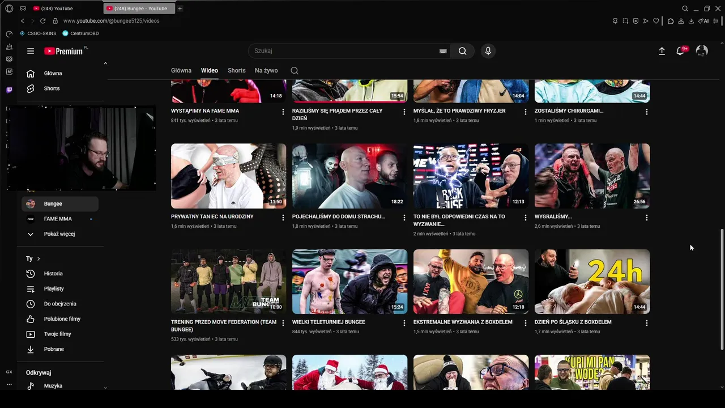Viewport: 725px width, 408px height.
Task: Open options menu for PRYWATNY TANIEC NA URODZINY
Action: point(283,218)
